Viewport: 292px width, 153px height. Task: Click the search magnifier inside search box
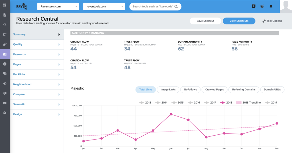point(176,7)
